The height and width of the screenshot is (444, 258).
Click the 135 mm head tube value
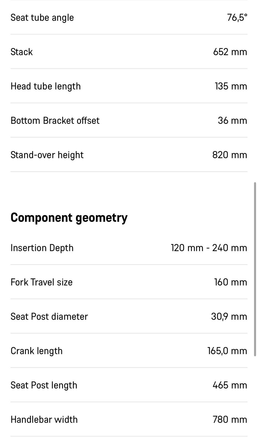coord(231,86)
